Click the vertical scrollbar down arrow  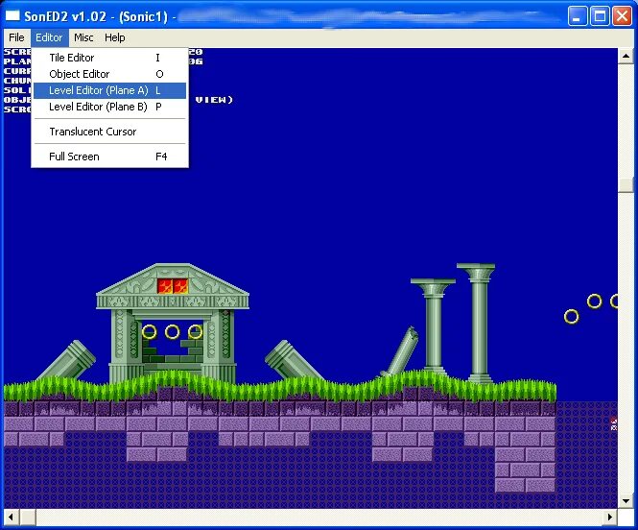tap(626, 501)
